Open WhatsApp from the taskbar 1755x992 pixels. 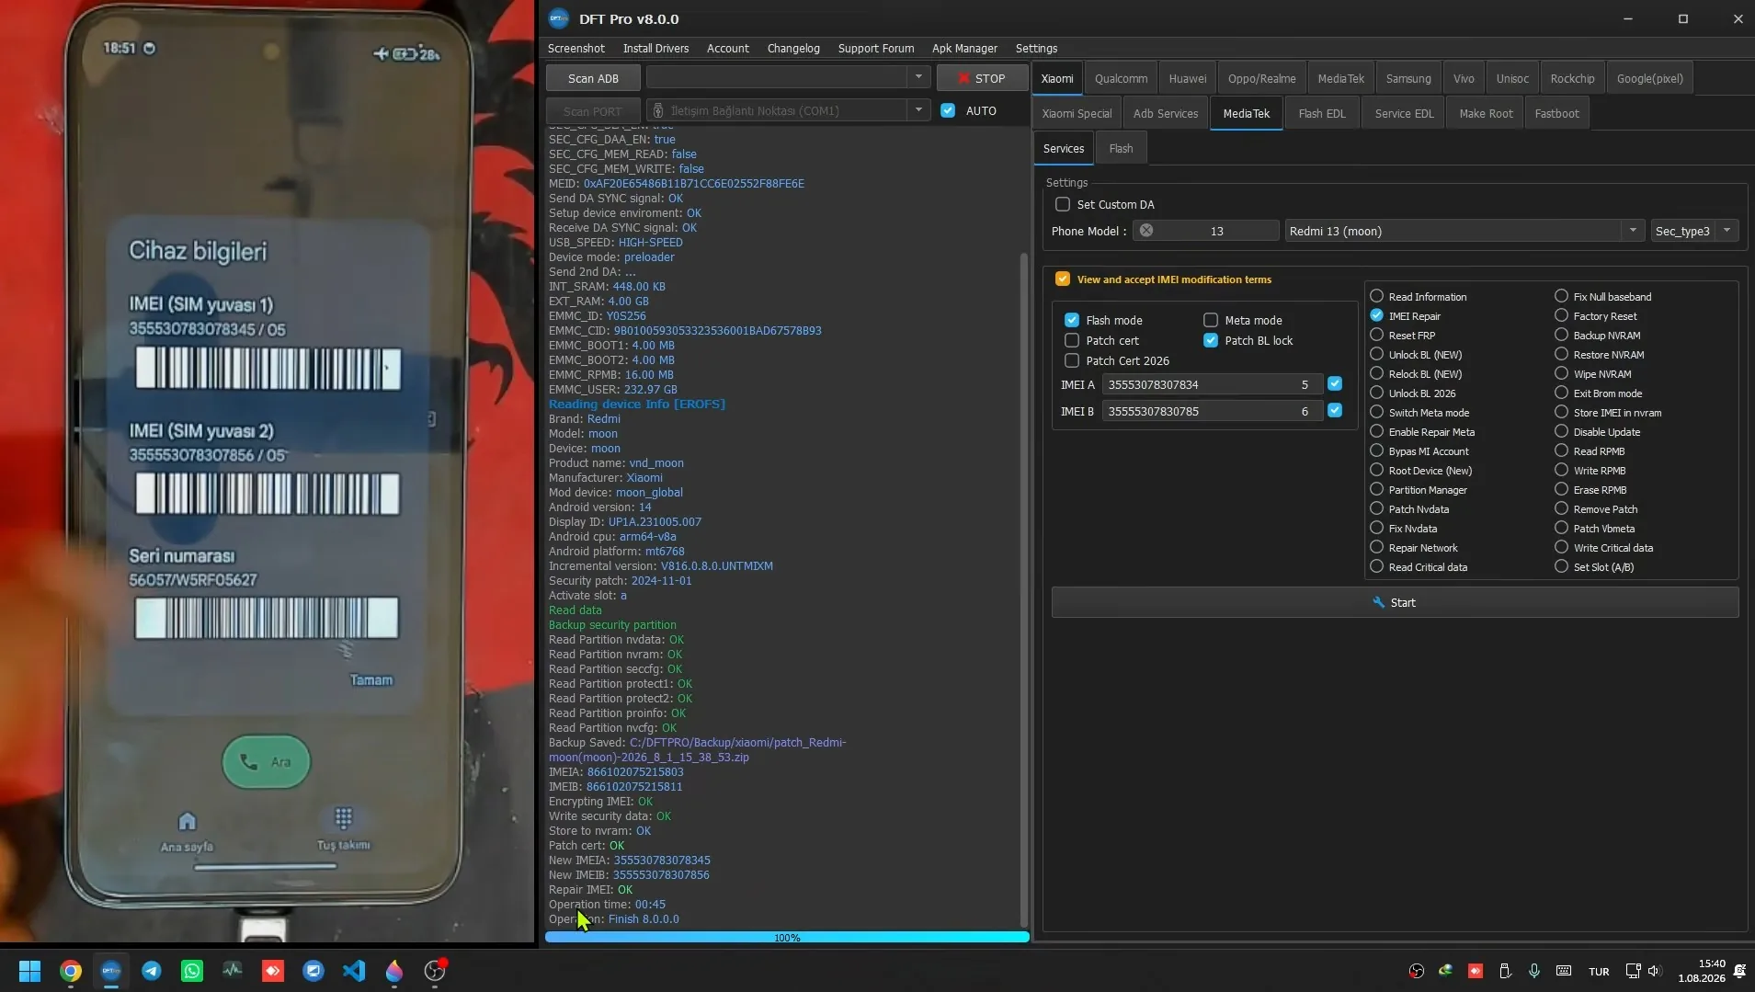[x=192, y=971]
